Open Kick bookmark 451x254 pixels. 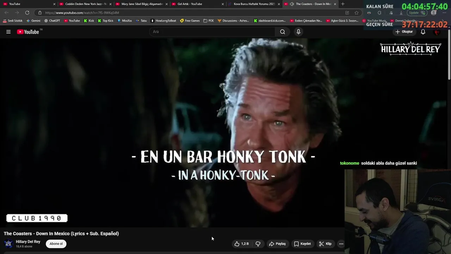(x=89, y=21)
